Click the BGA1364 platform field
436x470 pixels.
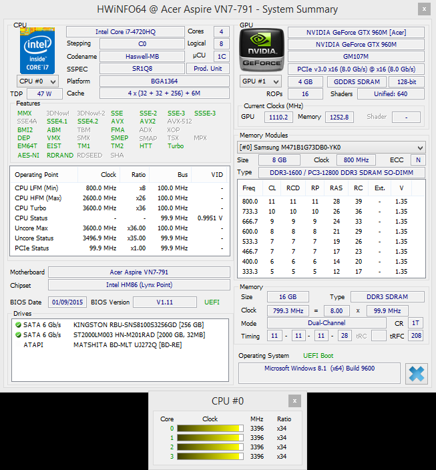click(164, 81)
